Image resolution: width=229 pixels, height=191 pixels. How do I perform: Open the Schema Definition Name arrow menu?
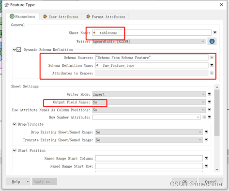[x=212, y=65]
